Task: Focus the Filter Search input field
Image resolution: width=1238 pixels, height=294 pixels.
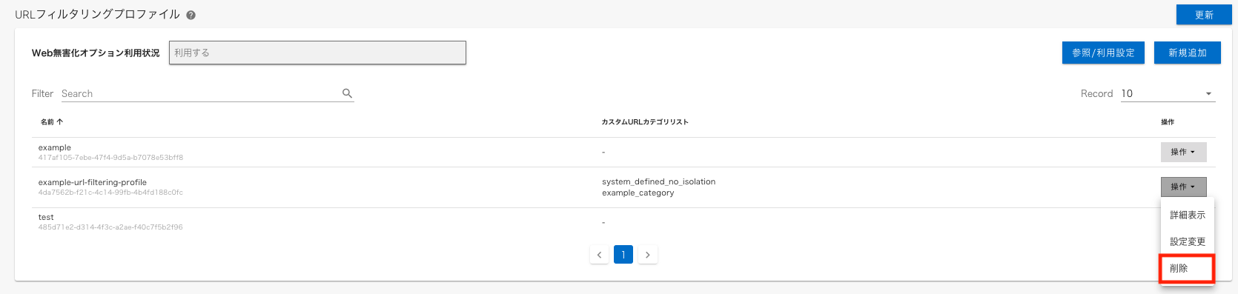Action: tap(200, 93)
